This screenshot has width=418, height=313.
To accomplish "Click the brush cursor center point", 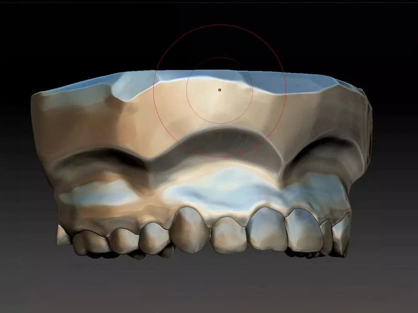I will click(219, 89).
